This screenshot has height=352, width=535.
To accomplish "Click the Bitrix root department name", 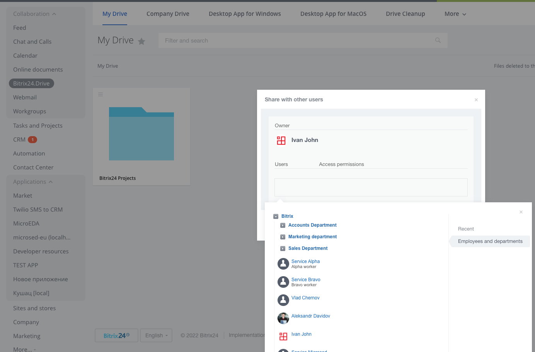I will [x=287, y=216].
